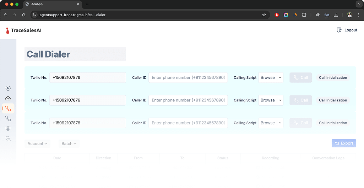Screen dimensions: 364x188
Task: Click the cloud upload icon in sidebar
Action: tap(8, 99)
